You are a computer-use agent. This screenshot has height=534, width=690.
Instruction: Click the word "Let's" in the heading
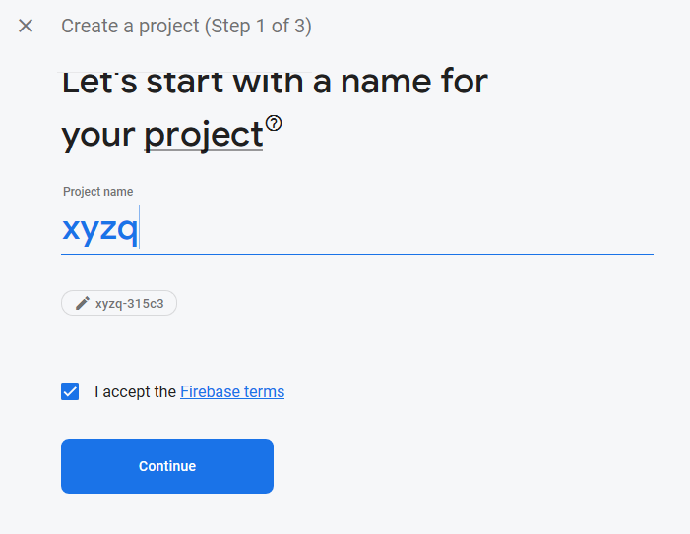[99, 81]
